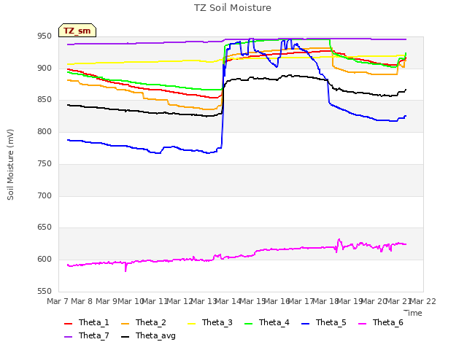Click the 850 y-axis tick value
The height and width of the screenshot is (350, 467).
pos(45,100)
